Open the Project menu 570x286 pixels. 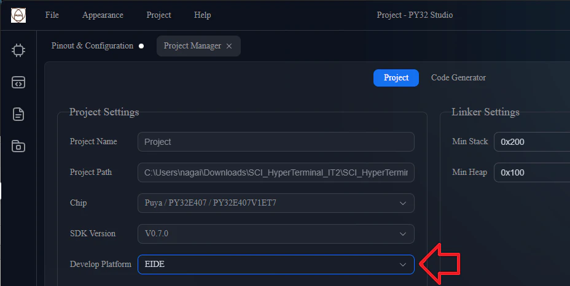[159, 15]
